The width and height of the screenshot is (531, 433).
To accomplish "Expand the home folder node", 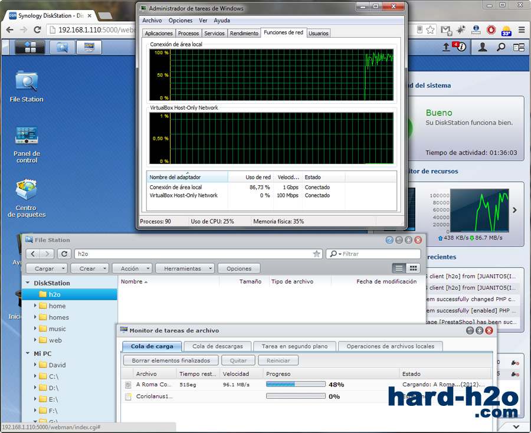I will click(35, 306).
